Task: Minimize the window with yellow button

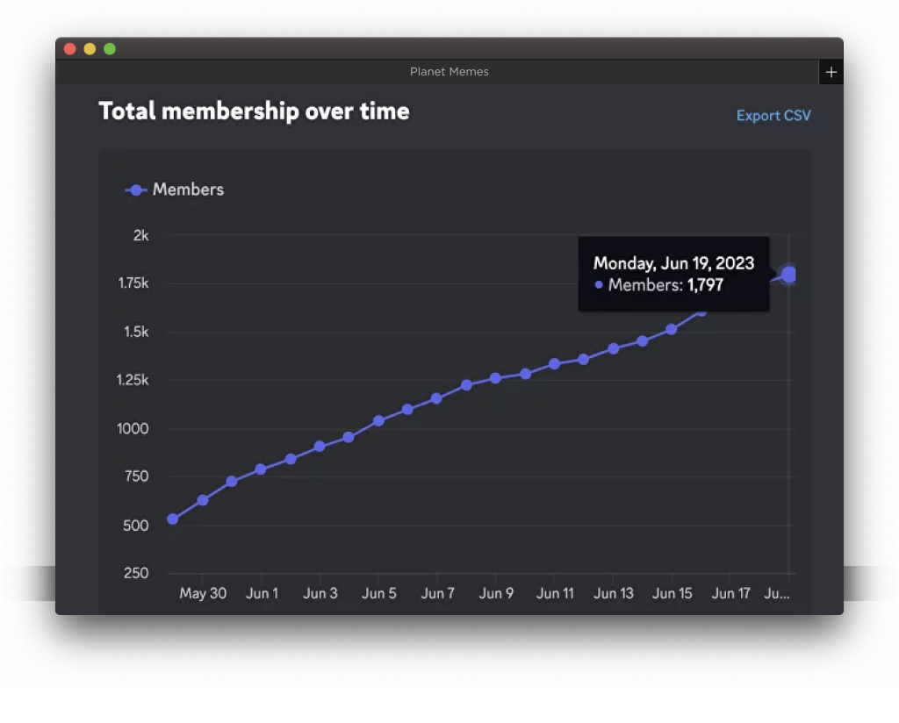Action: pos(90,49)
